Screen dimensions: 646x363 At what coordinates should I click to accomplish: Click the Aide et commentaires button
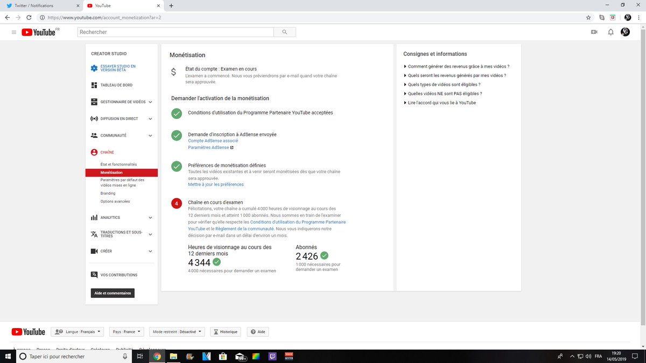pyautogui.click(x=113, y=293)
